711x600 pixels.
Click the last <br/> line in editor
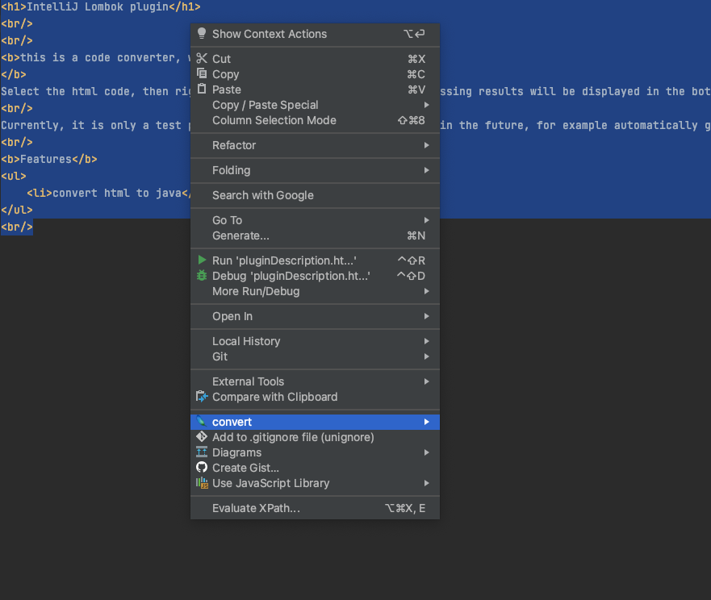click(17, 227)
